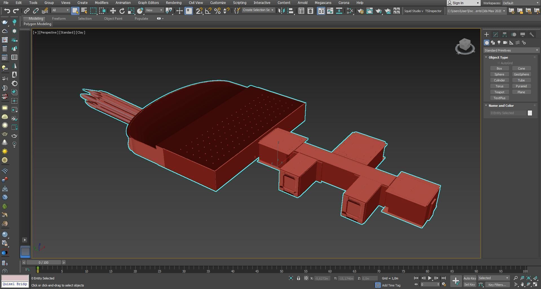Click the pink MAXScript listener mini area
Image resolution: width=541 pixels, height=289 pixels.
point(15,278)
